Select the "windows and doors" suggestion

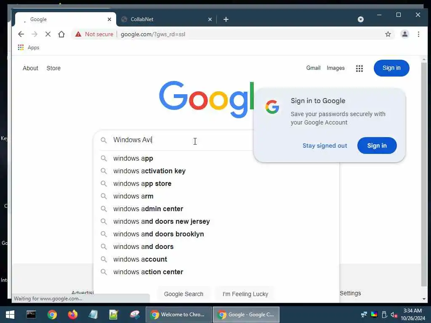tap(217, 246)
